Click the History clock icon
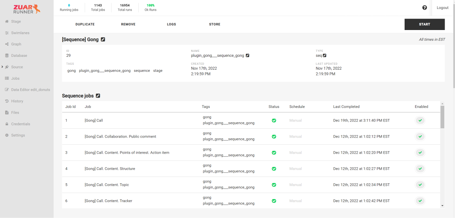Image resolution: width=455 pixels, height=218 pixels. click(7, 101)
